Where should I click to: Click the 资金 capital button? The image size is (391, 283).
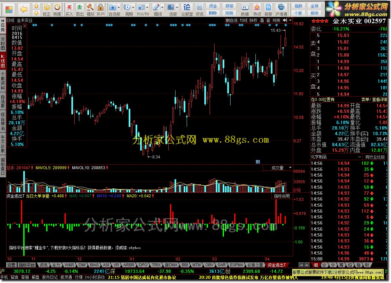(x=213, y=6)
